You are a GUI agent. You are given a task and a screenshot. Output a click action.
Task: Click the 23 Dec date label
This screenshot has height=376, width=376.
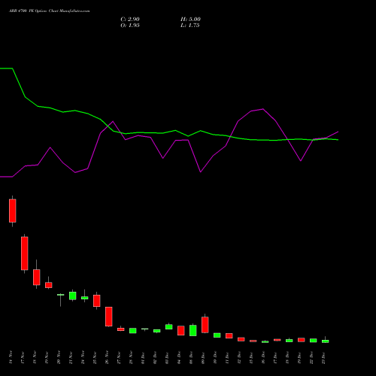tap(323, 357)
